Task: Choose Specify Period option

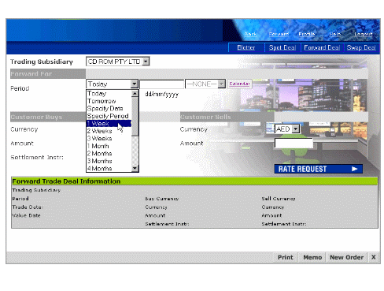Action: (x=109, y=116)
